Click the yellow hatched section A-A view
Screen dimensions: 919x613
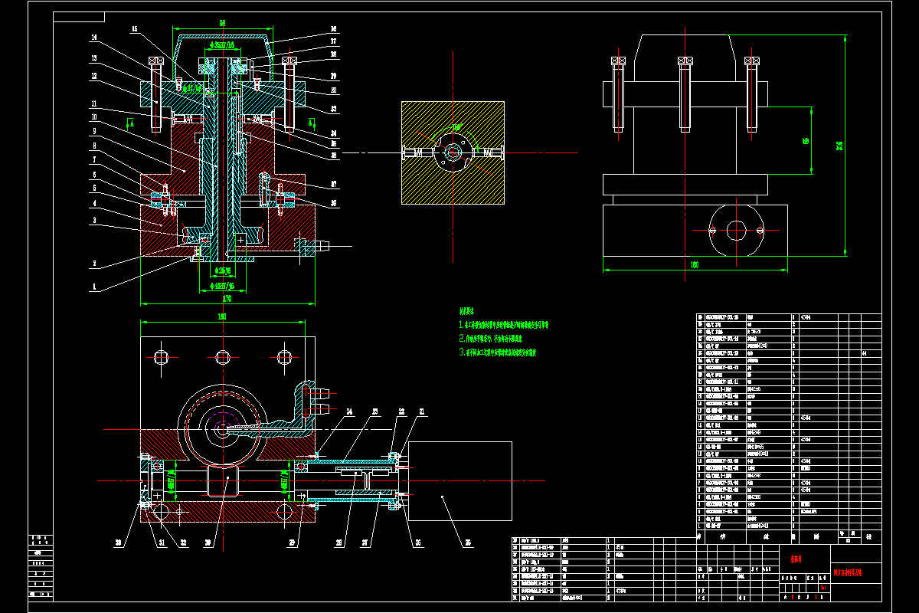coord(453,152)
